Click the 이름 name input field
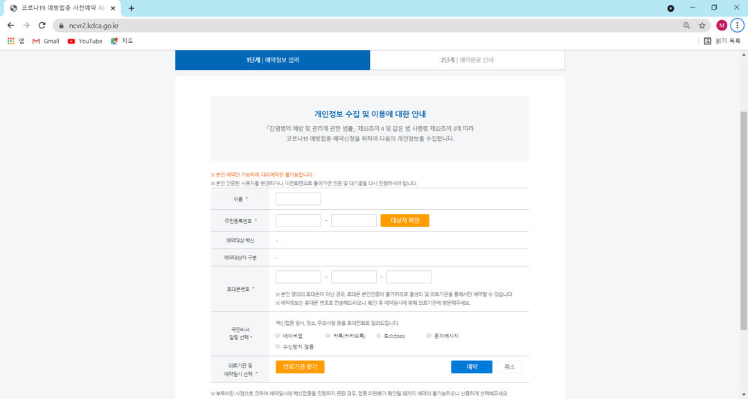 pos(298,199)
